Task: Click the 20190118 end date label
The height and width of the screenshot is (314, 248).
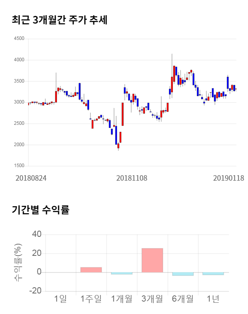Action: 229,178
